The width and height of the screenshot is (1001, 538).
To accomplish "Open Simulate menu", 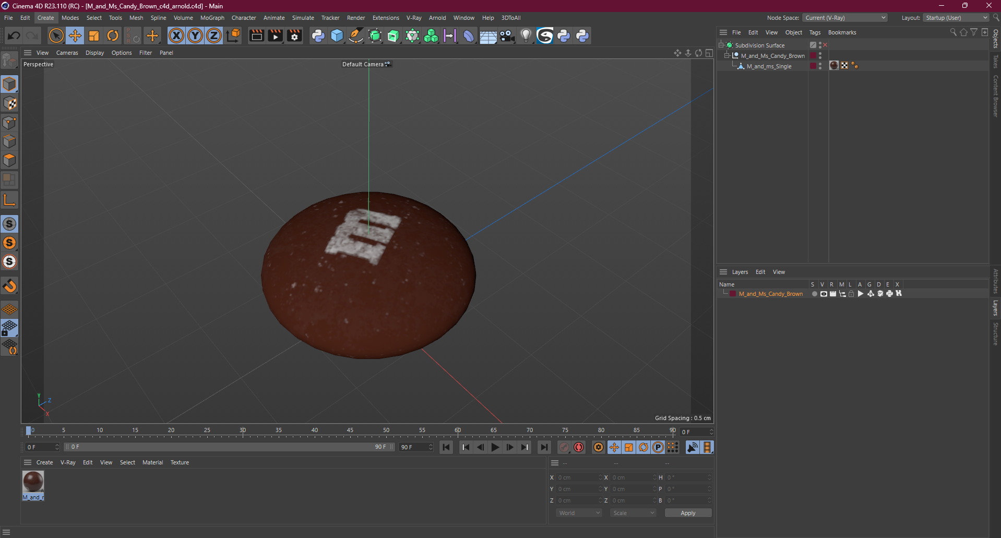I will click(303, 18).
